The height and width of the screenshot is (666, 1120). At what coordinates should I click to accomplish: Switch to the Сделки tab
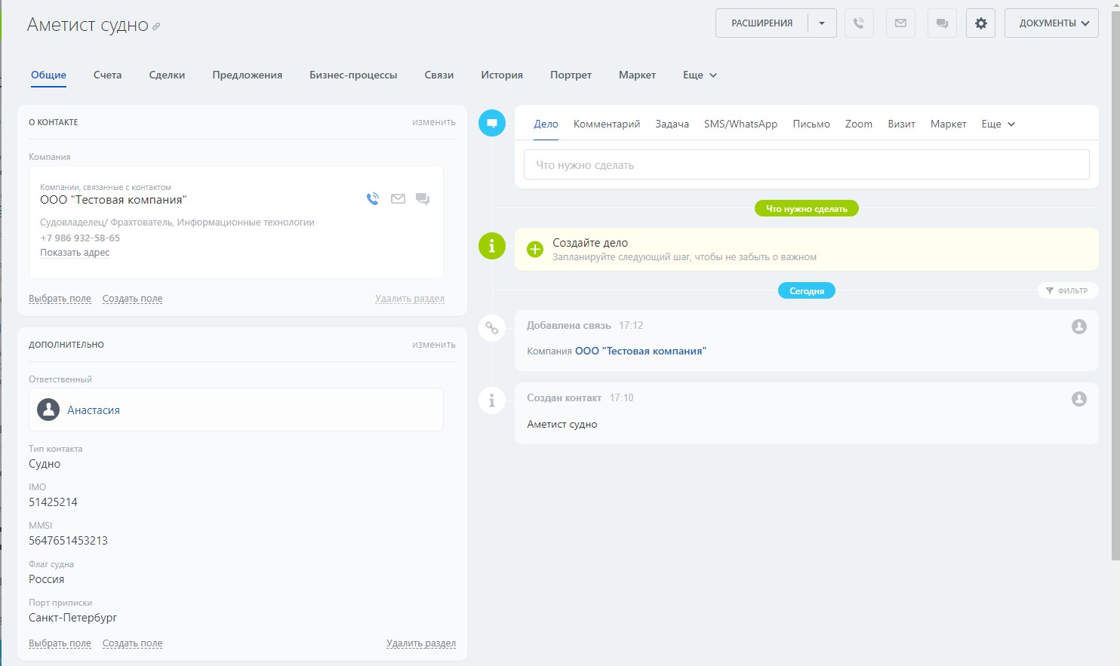pos(167,75)
